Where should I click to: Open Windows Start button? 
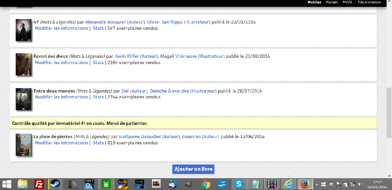(x=7, y=184)
